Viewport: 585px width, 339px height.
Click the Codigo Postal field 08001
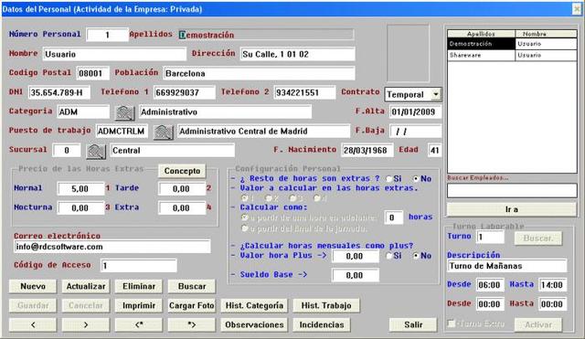(x=93, y=73)
